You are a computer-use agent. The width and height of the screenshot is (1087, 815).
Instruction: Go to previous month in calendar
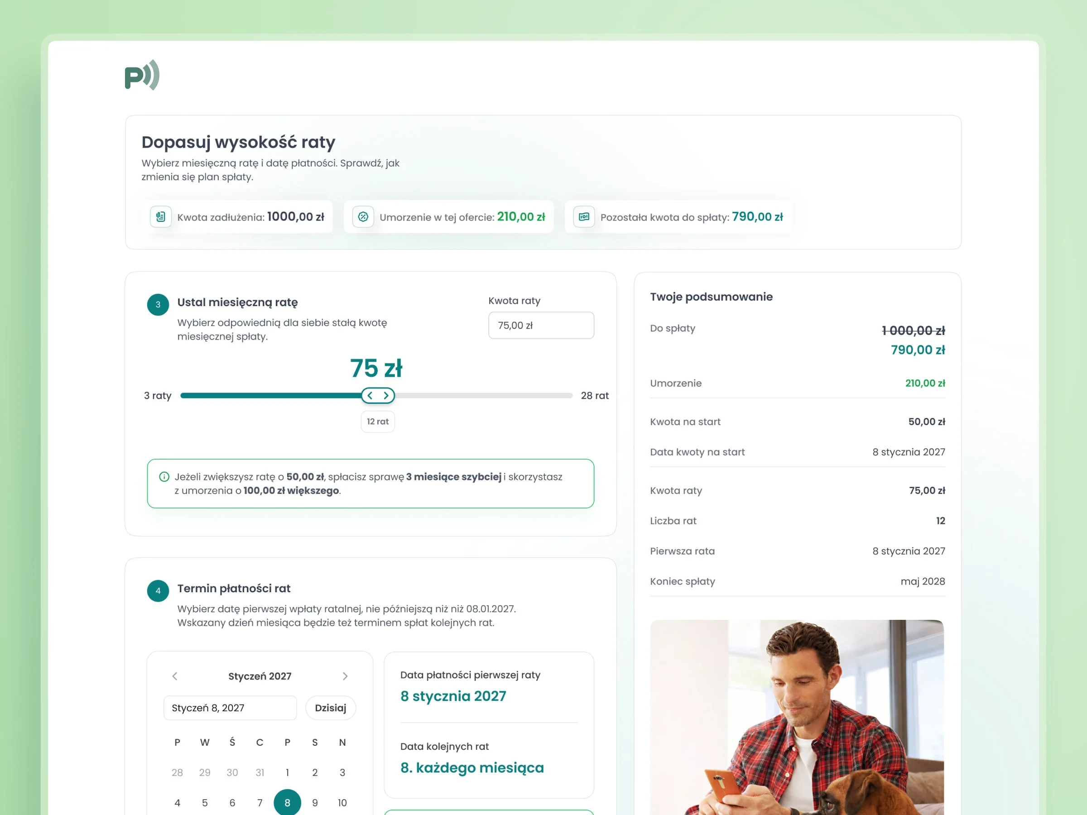175,676
